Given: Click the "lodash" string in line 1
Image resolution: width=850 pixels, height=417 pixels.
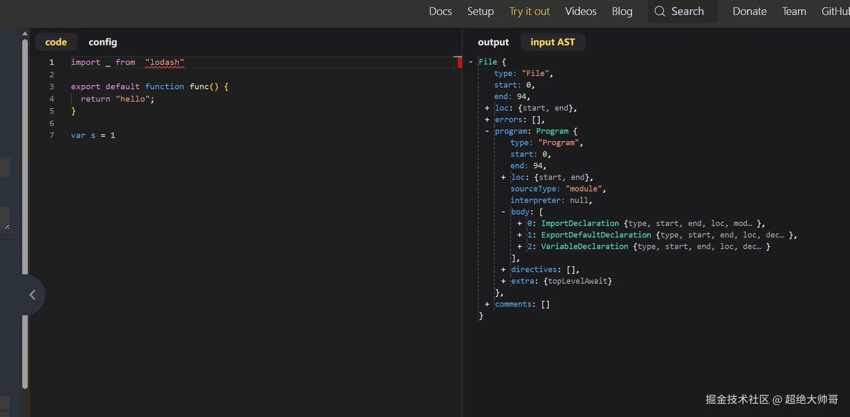Looking at the screenshot, I should [165, 62].
